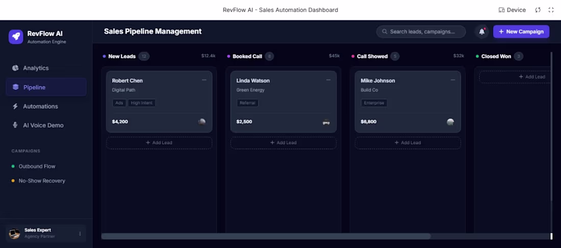Click the Digital Path company name
The width and height of the screenshot is (561, 248).
pyautogui.click(x=123, y=90)
